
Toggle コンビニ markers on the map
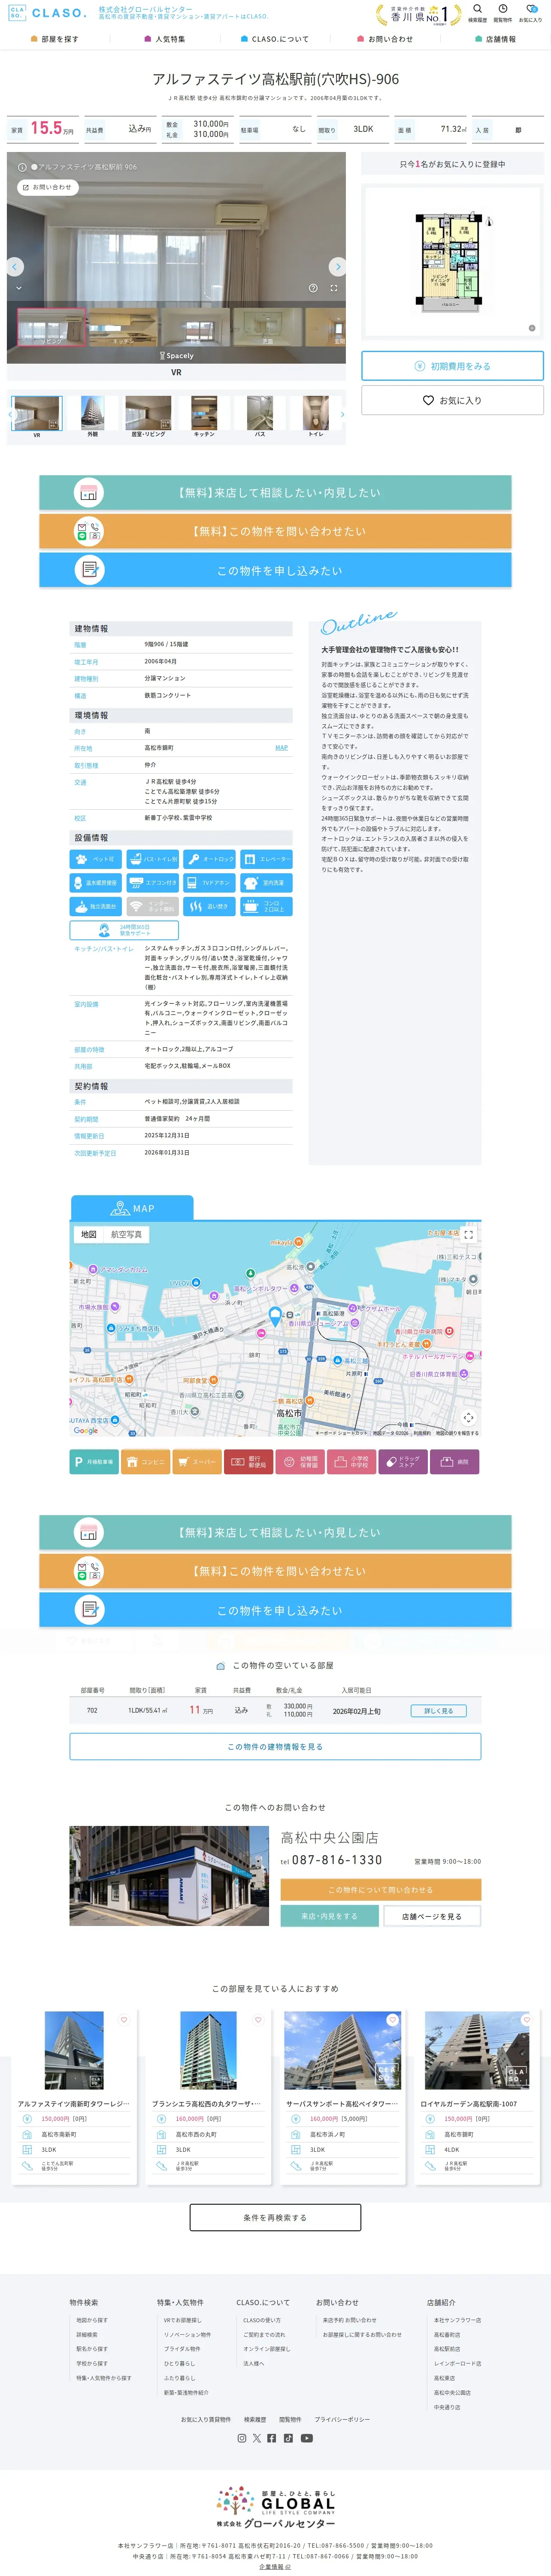145,1462
